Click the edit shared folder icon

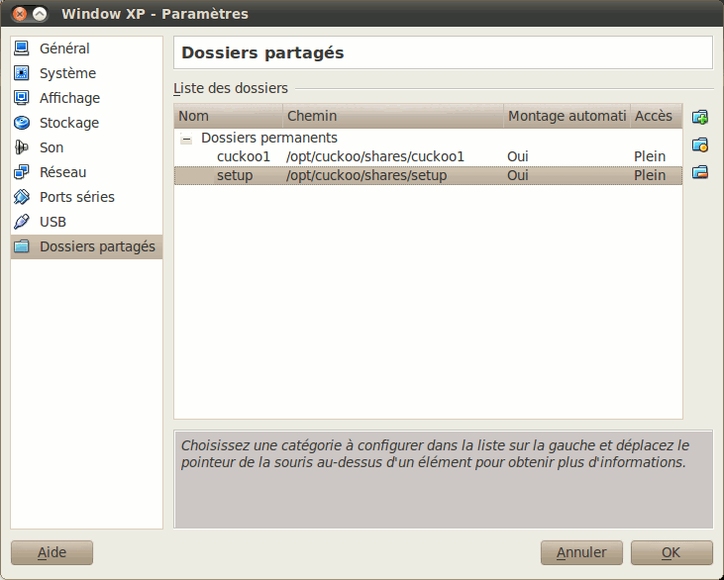tap(700, 145)
